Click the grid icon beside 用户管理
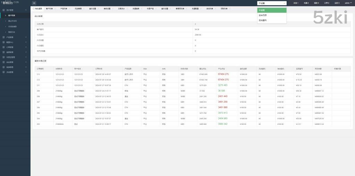Viewport: 355px width, 176px height. coord(4,10)
